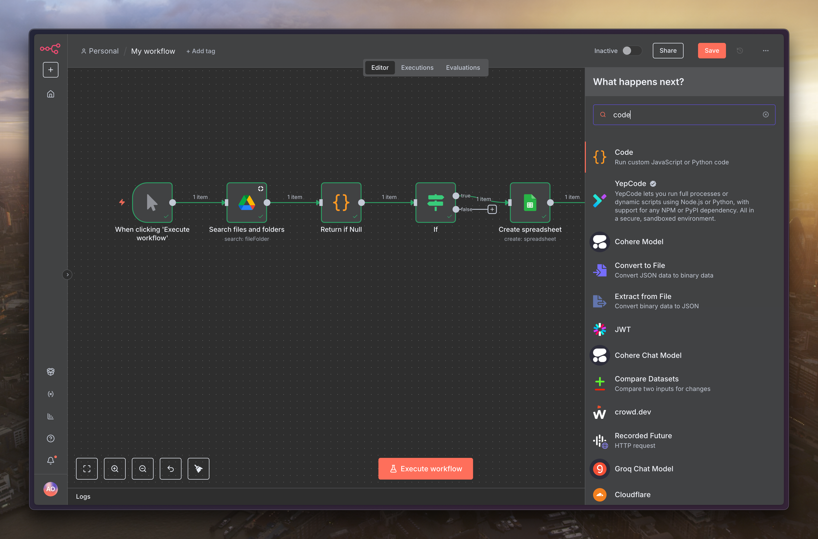Open the insights chart icon in the sidebar

click(x=51, y=416)
